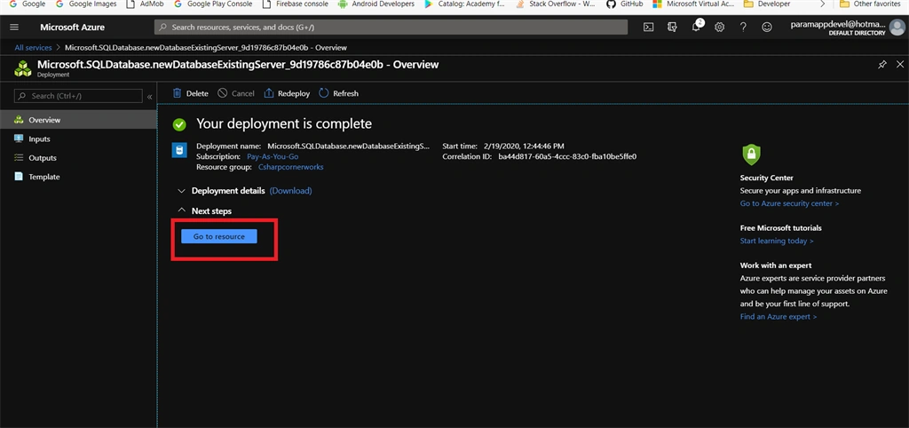Viewport: 909px width, 428px height.
Task: Delete the deployment
Action: (191, 93)
